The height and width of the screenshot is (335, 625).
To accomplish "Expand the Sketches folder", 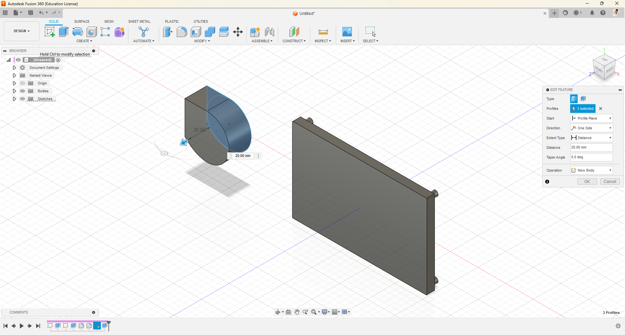I will (x=14, y=99).
